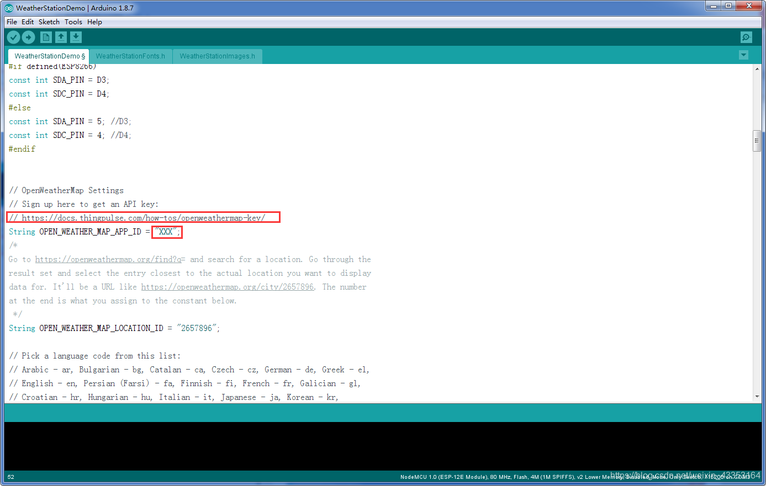This screenshot has height=486, width=766.
Task: Close the Arduino window
Action: [x=749, y=6]
